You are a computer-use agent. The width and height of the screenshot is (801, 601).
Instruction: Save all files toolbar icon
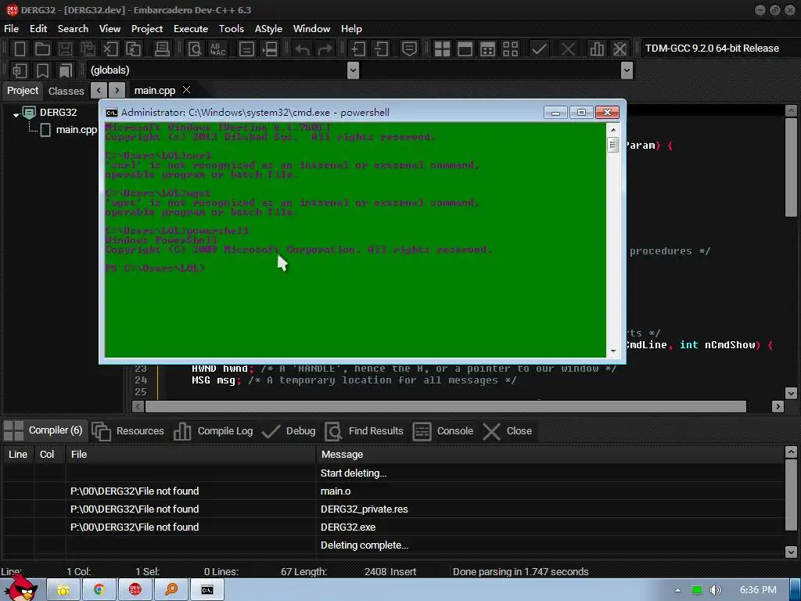pyautogui.click(x=88, y=49)
